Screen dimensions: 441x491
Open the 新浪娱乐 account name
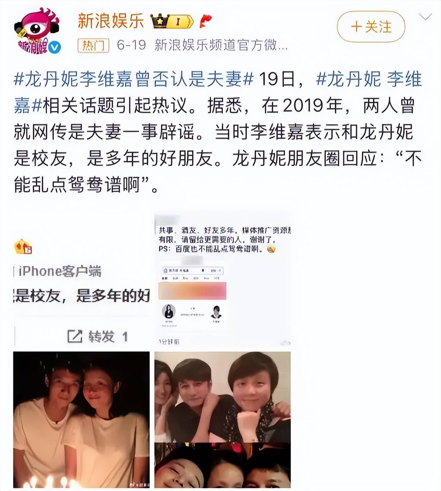point(111,21)
